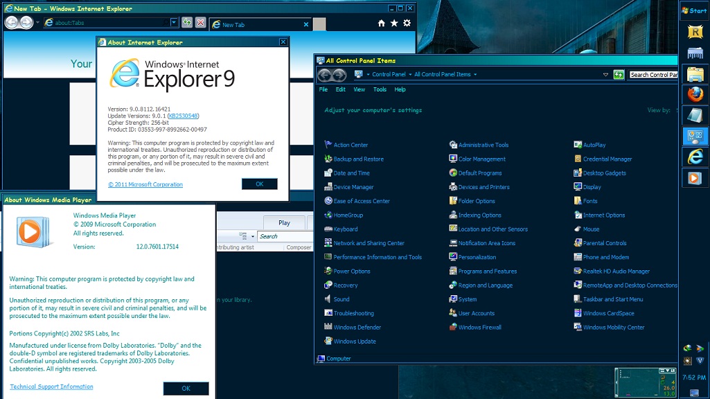Click the about:Tabs address field
Screen dimensions: 710x399
pos(107,22)
